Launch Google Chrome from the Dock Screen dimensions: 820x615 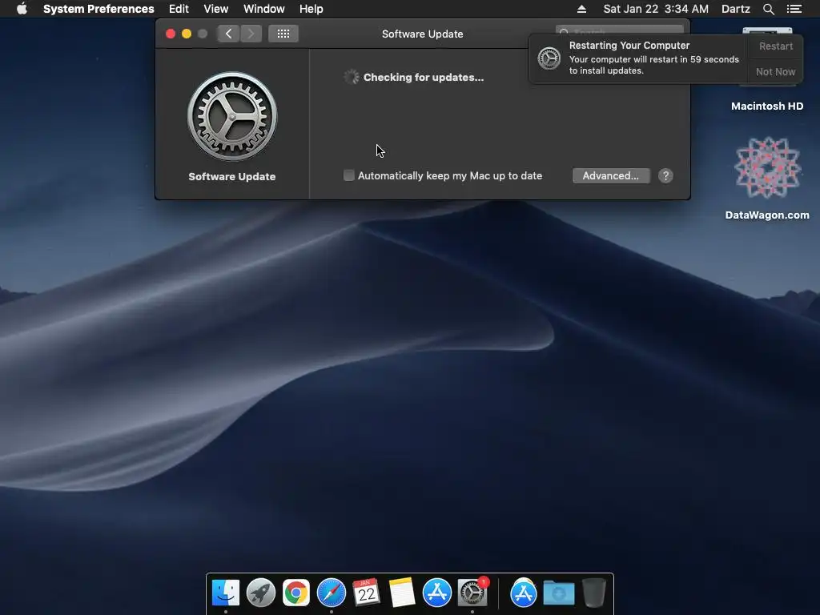click(296, 593)
